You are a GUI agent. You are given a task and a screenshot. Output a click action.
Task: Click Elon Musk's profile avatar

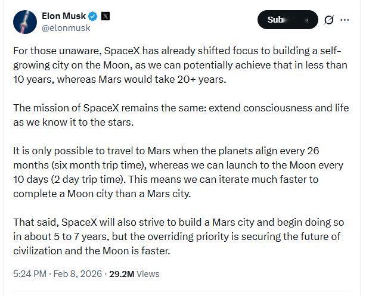24,22
